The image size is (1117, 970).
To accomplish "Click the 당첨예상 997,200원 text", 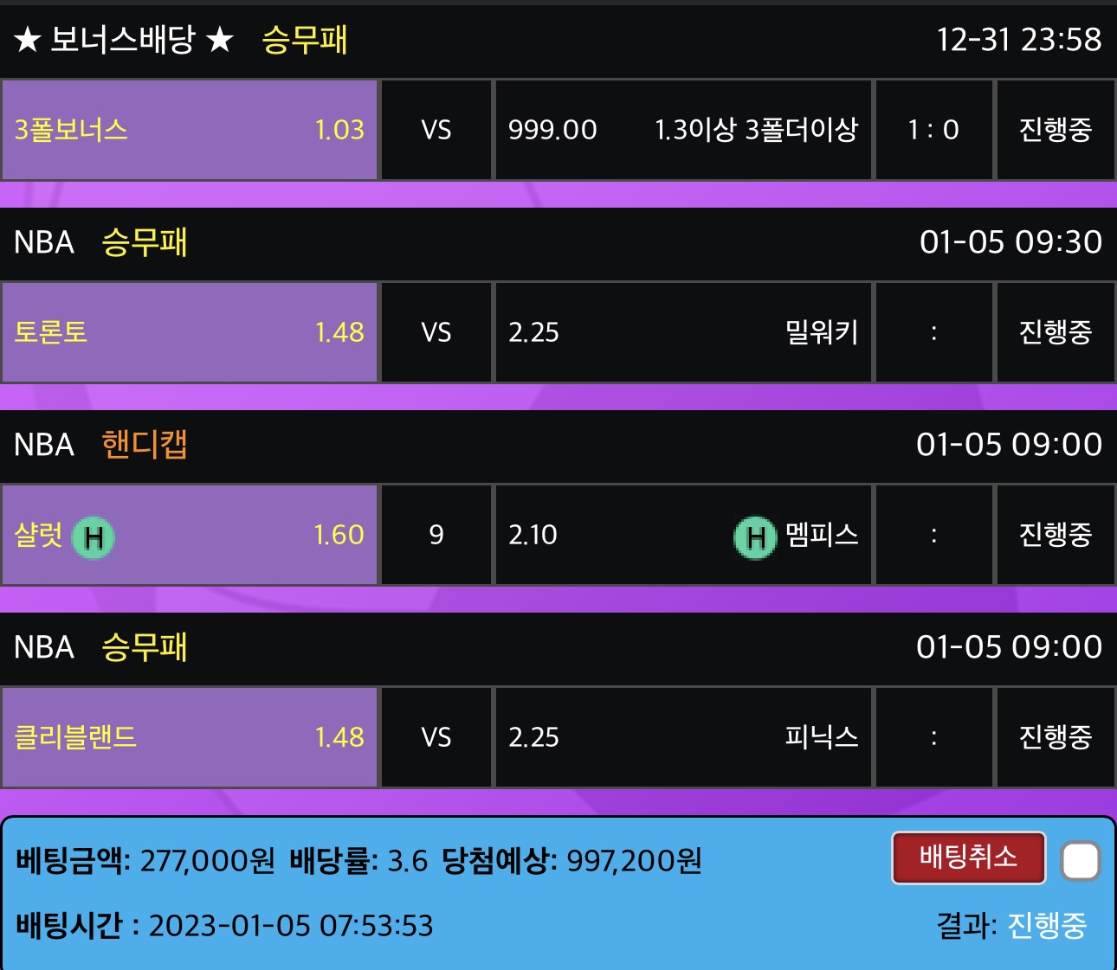I will 571,861.
